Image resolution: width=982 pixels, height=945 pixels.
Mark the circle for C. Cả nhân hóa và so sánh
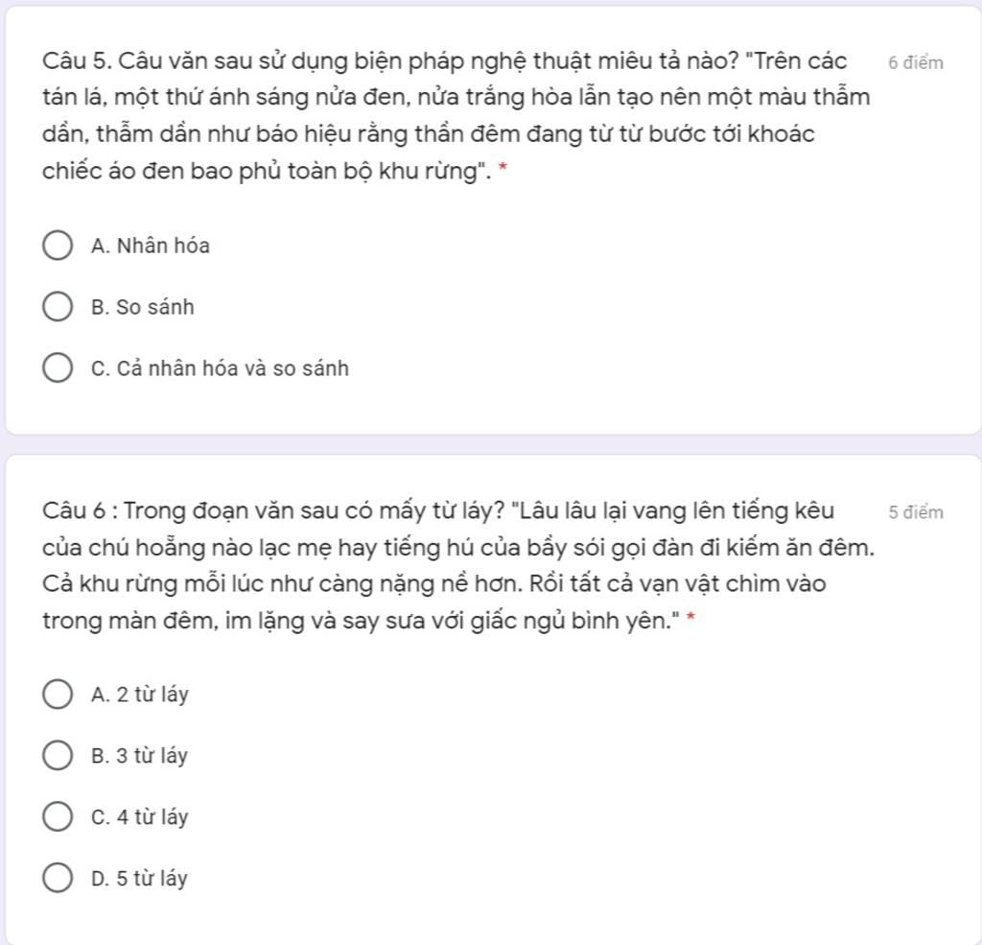[57, 367]
